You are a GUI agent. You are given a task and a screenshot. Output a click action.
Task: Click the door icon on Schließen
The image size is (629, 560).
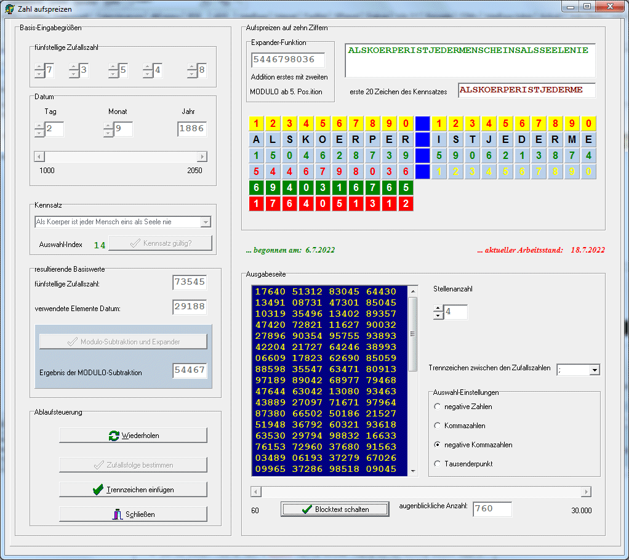click(117, 514)
